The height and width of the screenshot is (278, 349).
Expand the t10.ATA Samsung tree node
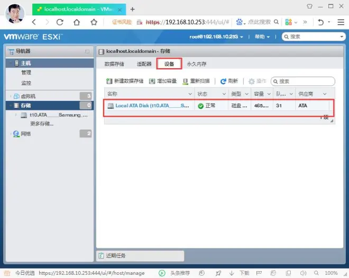[16, 115]
